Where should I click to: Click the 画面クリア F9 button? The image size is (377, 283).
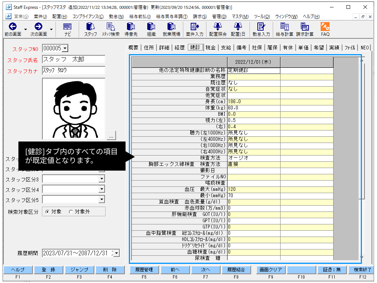pos(271,270)
